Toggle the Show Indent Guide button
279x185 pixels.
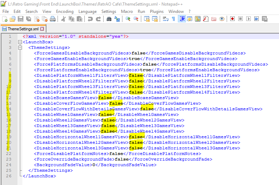tap(182, 19)
